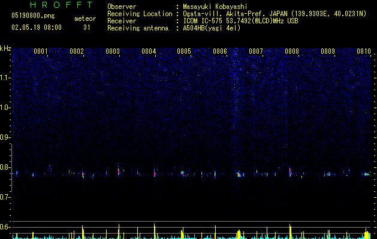This screenshot has height=239, width=377.
Task: Click the 0809 time marker
Action: (x=328, y=51)
